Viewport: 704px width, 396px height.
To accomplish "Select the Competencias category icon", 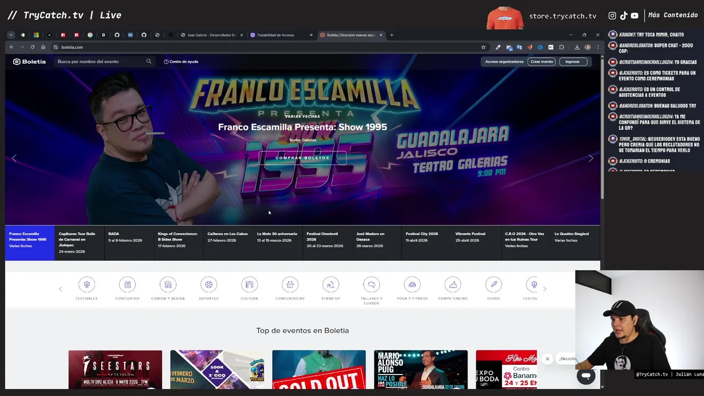I will [x=453, y=284].
